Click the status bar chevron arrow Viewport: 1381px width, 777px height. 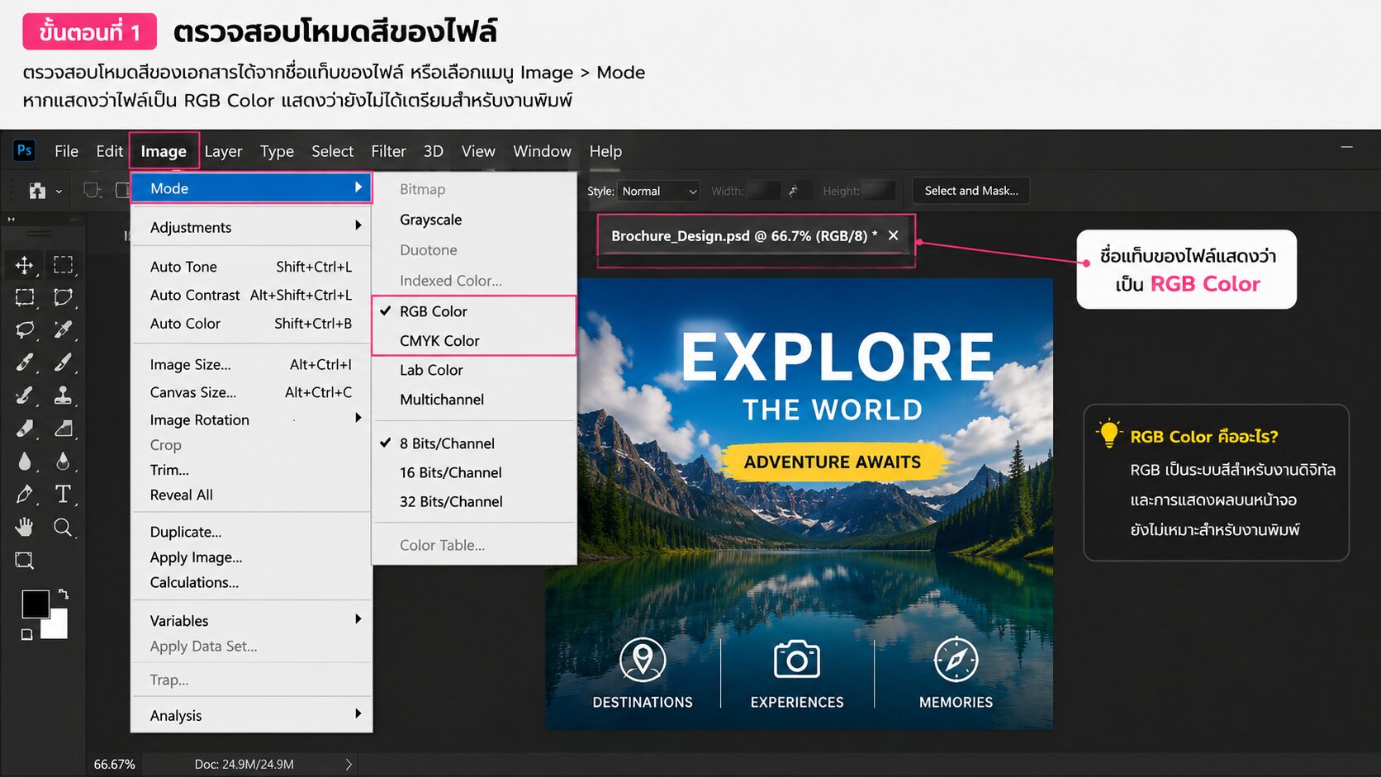point(349,765)
